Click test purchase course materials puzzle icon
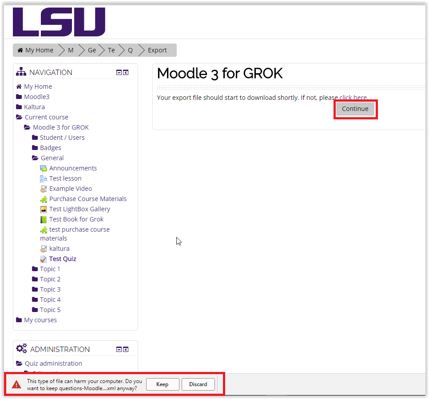This screenshot has height=399, width=429. (44, 230)
